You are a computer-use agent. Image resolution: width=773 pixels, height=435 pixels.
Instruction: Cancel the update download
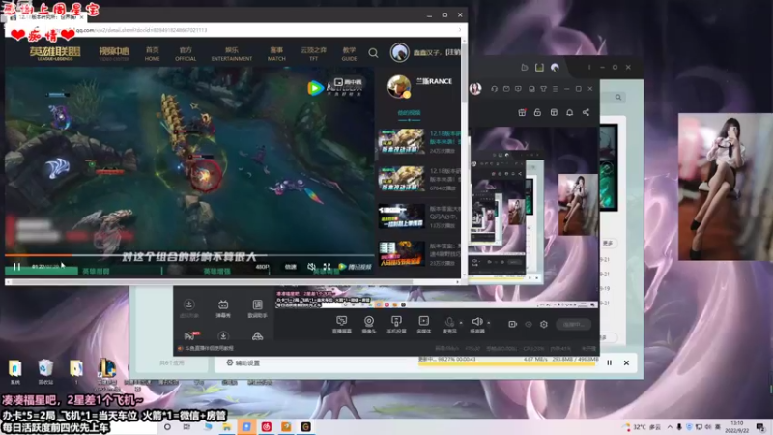click(626, 363)
